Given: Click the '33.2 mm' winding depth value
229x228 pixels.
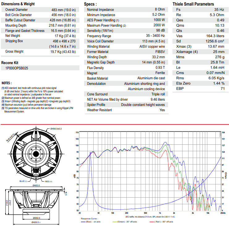Looking at the screenshot, I should [x=159, y=57].
